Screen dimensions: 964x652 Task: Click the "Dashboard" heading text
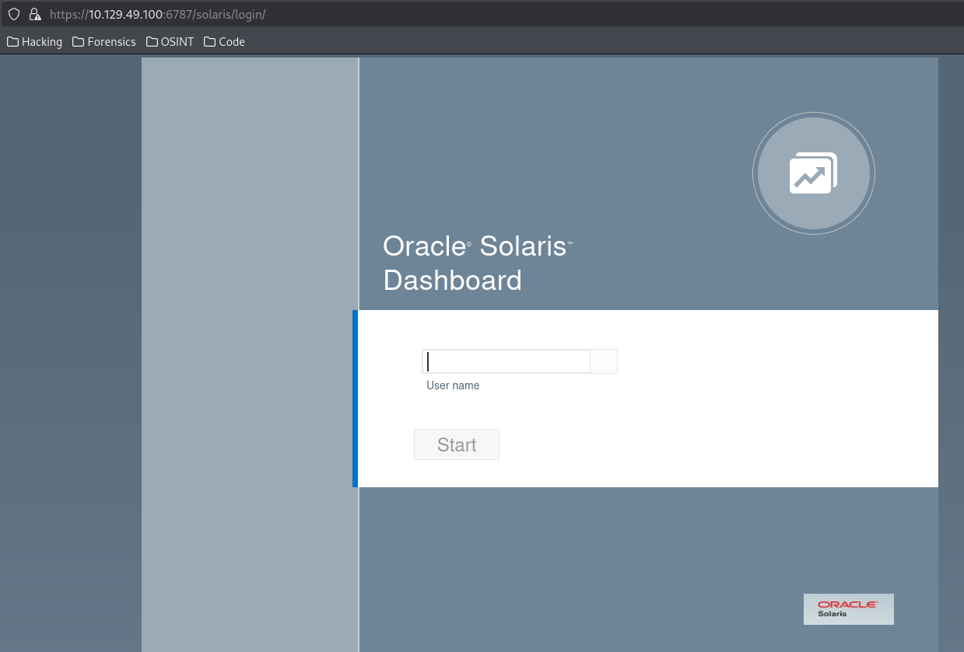[x=452, y=280]
